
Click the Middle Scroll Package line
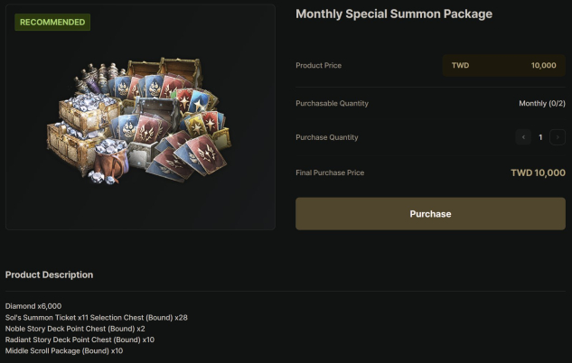(x=64, y=350)
